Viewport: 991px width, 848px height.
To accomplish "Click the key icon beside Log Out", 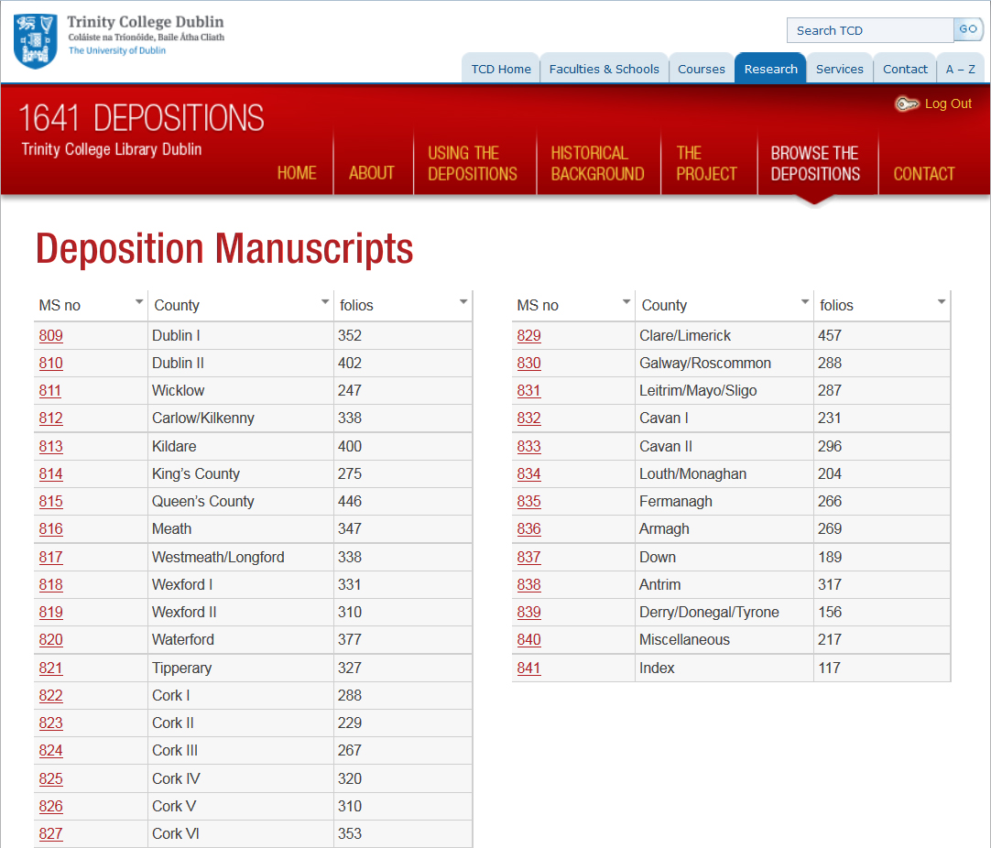I will 907,103.
